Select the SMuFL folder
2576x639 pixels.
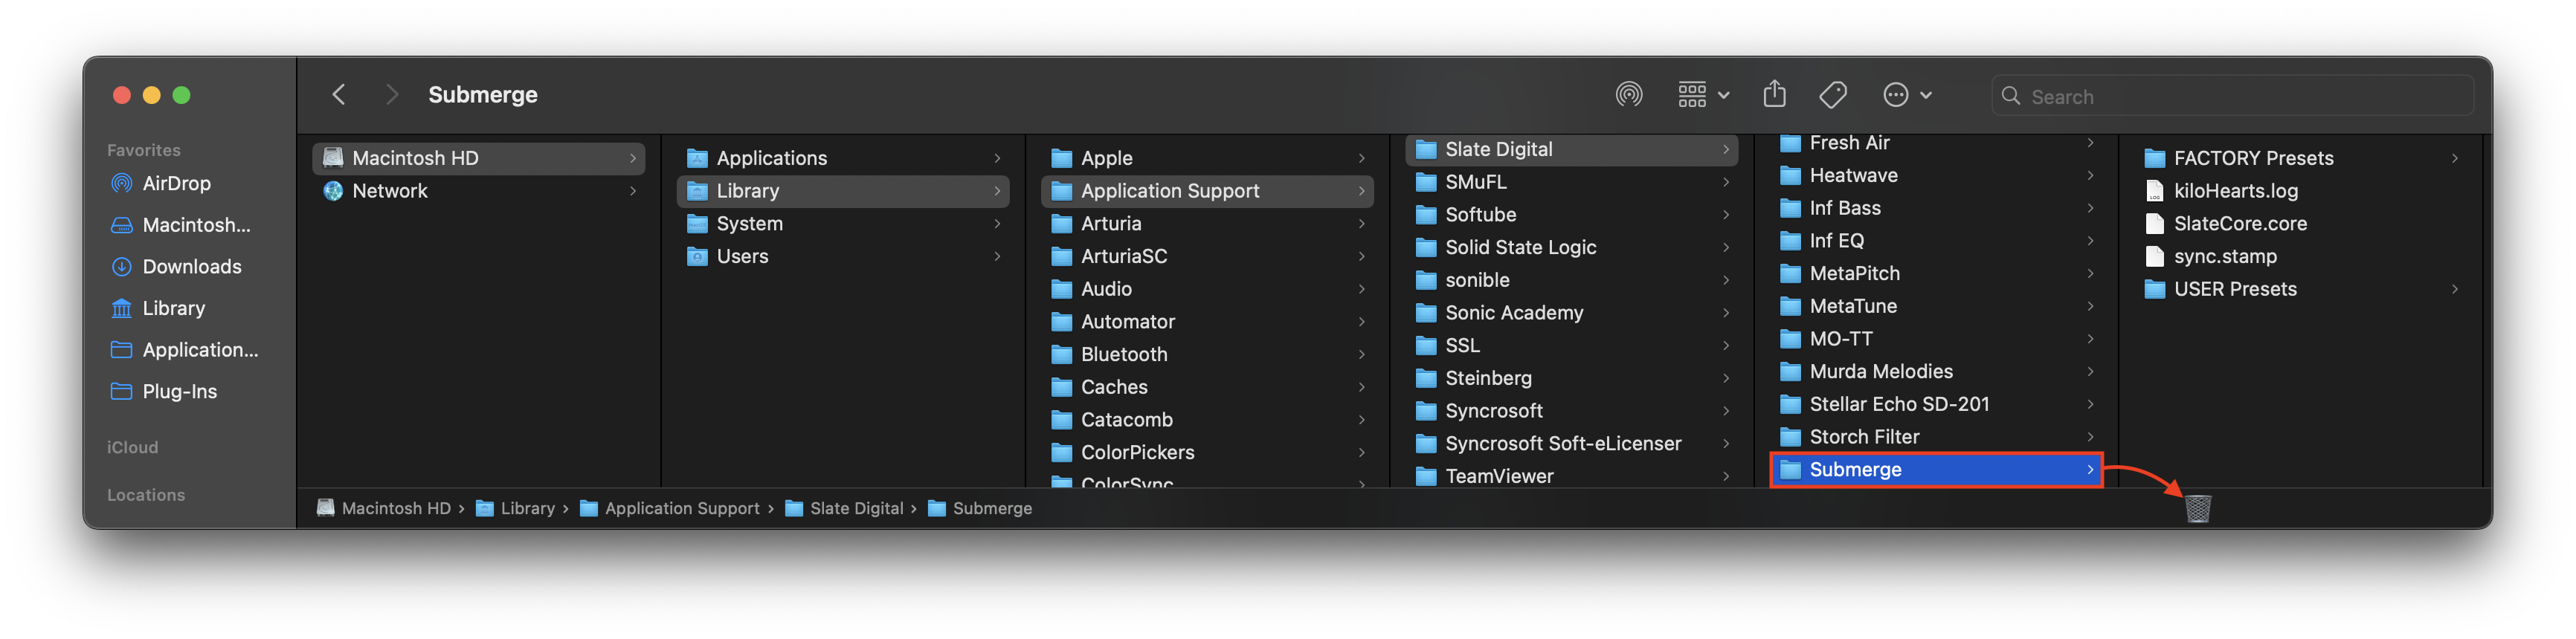[1571, 182]
